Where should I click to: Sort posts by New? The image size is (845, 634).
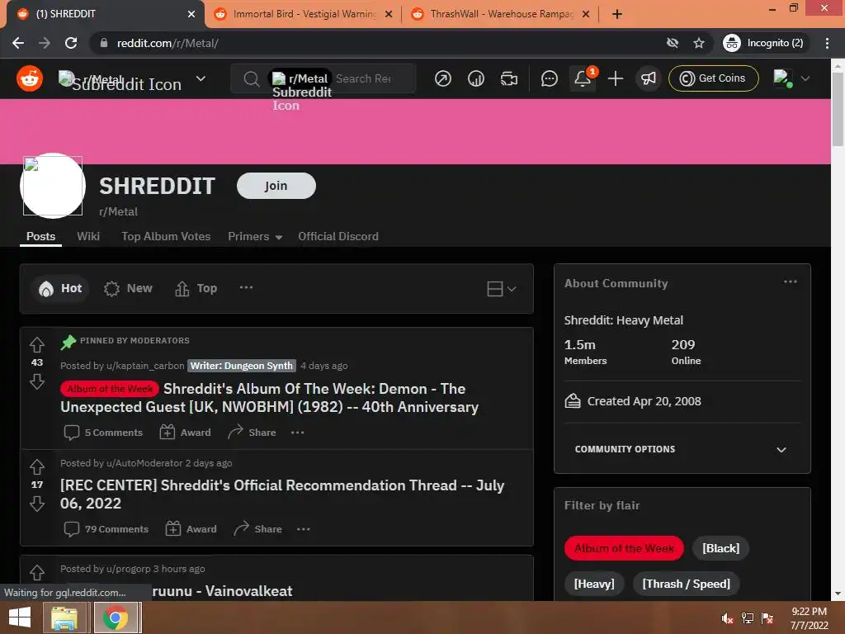(128, 288)
